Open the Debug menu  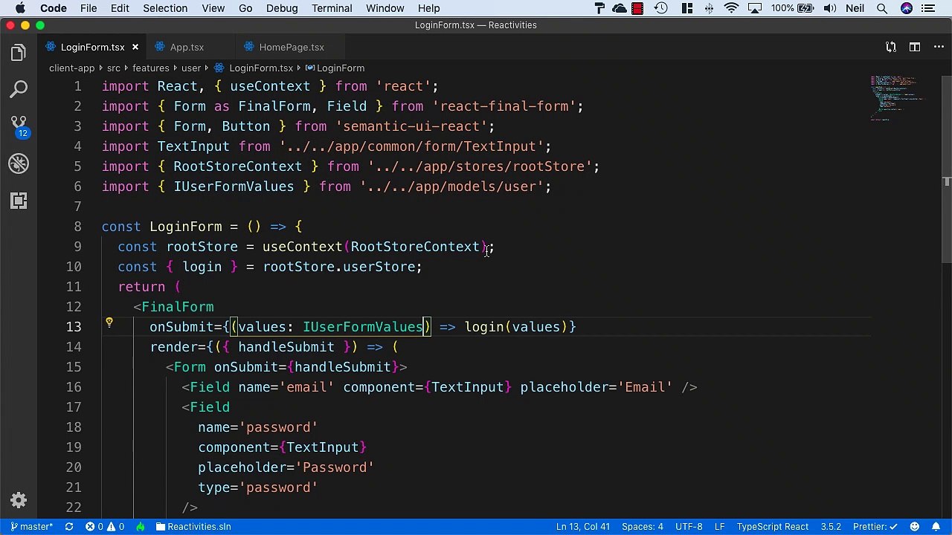(x=282, y=8)
